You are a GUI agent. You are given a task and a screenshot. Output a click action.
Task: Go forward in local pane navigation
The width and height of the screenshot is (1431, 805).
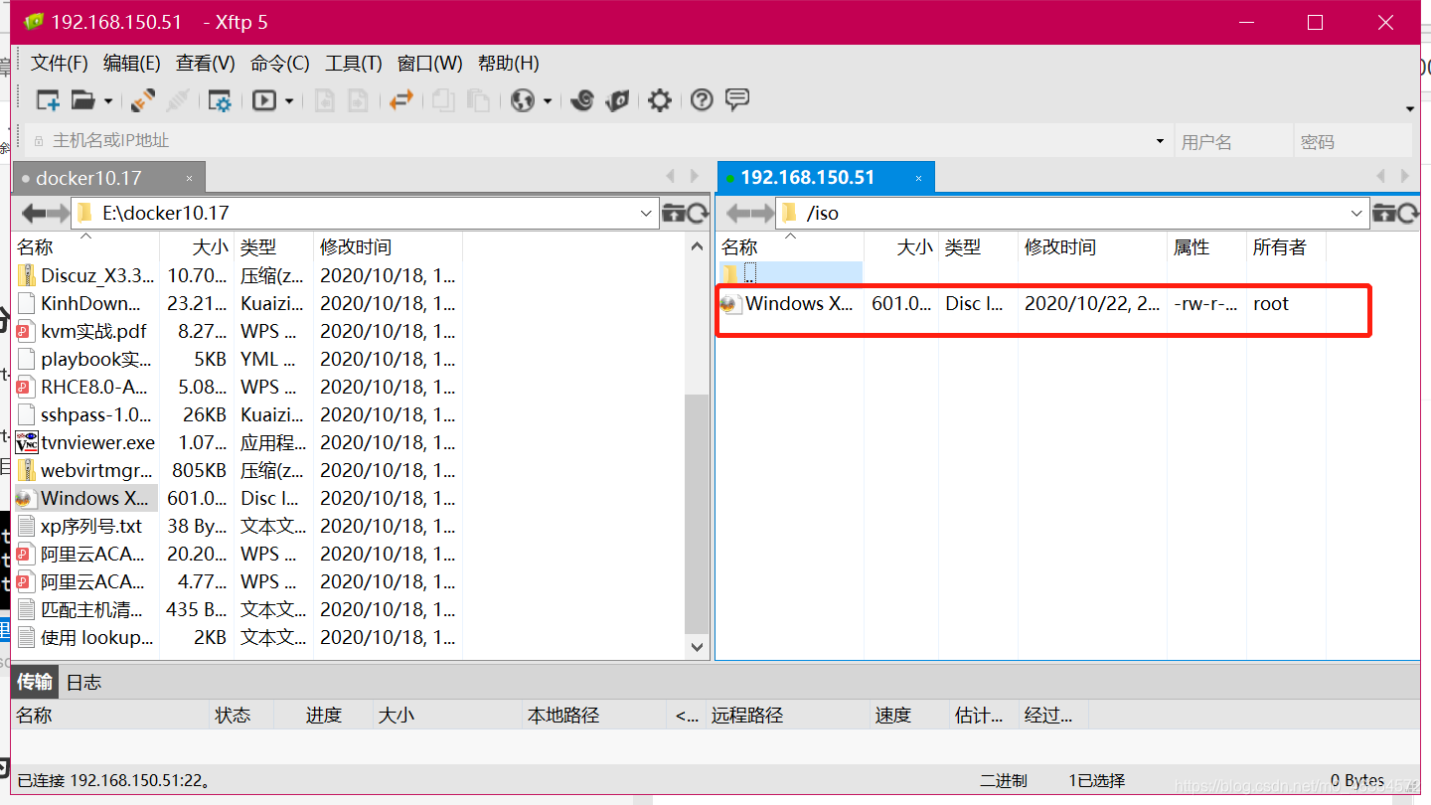(x=58, y=213)
